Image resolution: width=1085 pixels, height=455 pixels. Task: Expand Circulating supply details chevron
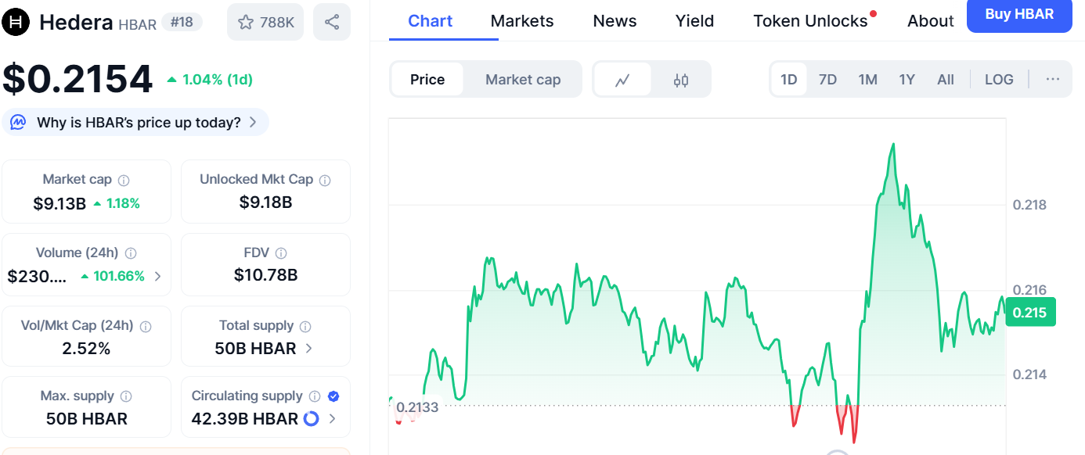coord(332,419)
